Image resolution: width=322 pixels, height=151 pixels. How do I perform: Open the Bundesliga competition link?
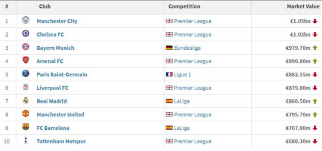pyautogui.click(x=187, y=48)
